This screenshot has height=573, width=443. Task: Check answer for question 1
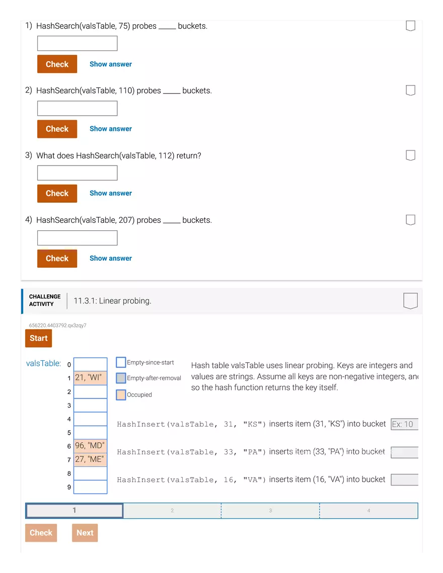[56, 64]
